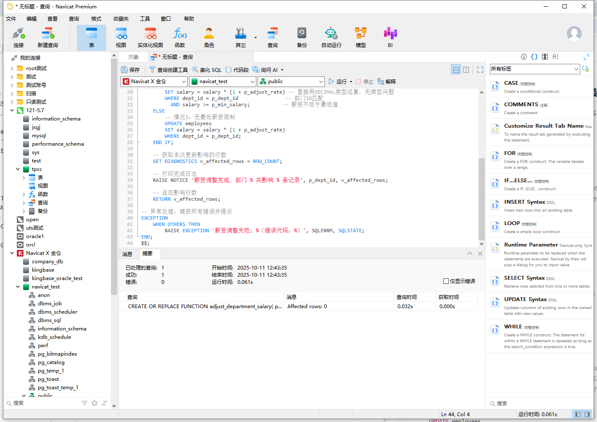Toggle full-screen editor mode icon
The width and height of the screenshot is (597, 422).
point(480,70)
